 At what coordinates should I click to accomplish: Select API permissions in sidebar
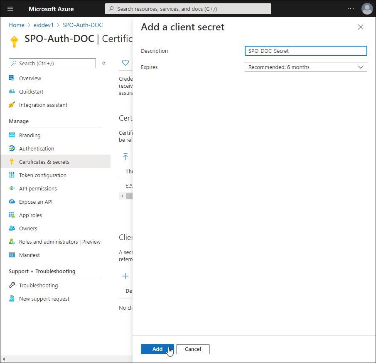[x=38, y=188]
